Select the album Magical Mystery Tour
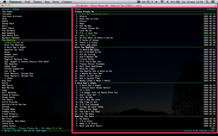Viewport: 218px width, 136px height. pyautogui.click(x=16, y=59)
